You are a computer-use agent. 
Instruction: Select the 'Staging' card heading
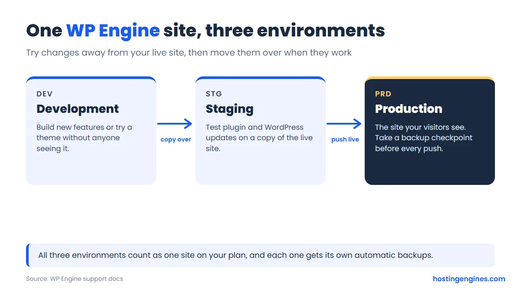coord(230,109)
